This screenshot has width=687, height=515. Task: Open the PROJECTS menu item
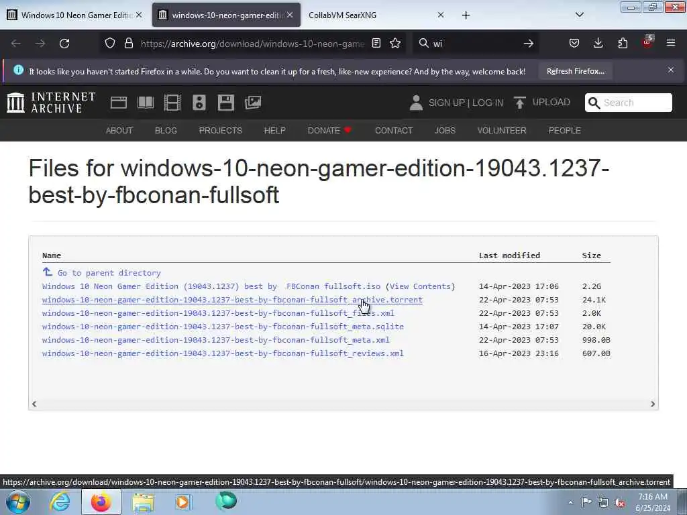[x=220, y=131]
